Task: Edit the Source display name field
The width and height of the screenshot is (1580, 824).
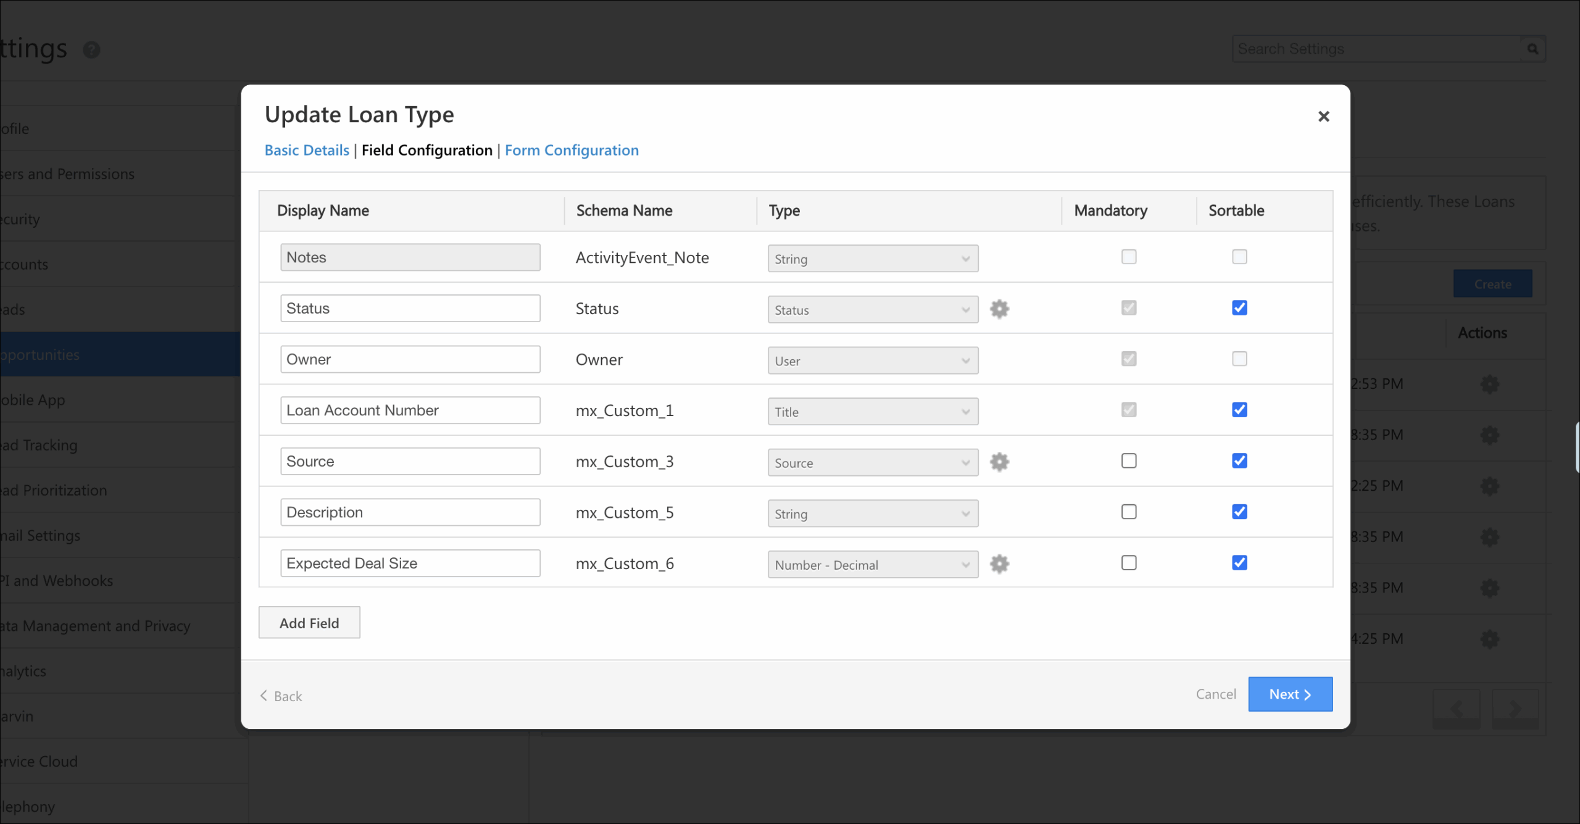Action: (410, 461)
